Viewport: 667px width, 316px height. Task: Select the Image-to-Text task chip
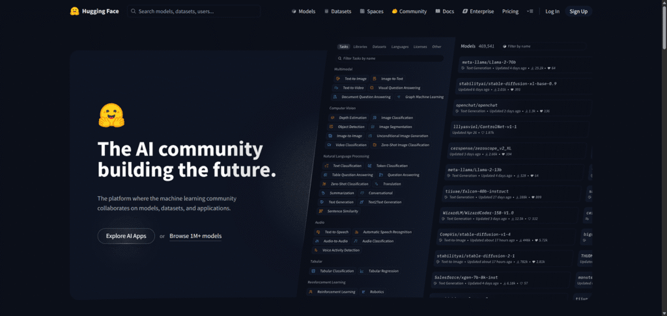coord(388,79)
